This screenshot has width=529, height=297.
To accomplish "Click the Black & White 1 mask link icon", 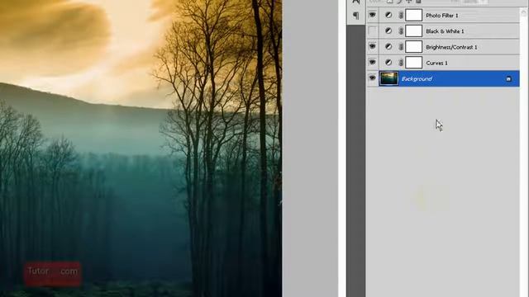I will coord(401,31).
